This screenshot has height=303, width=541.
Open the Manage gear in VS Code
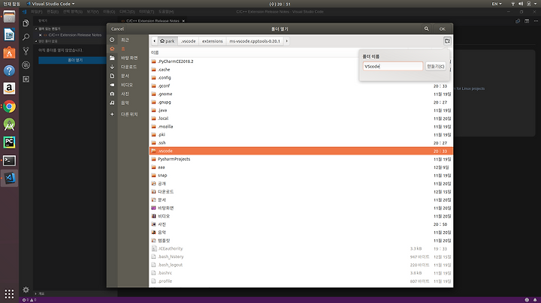click(26, 289)
